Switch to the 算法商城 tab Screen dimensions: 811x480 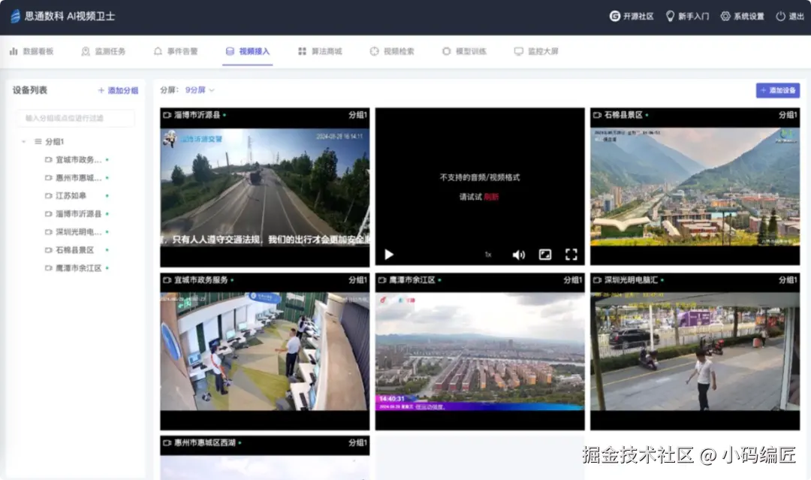(x=320, y=51)
